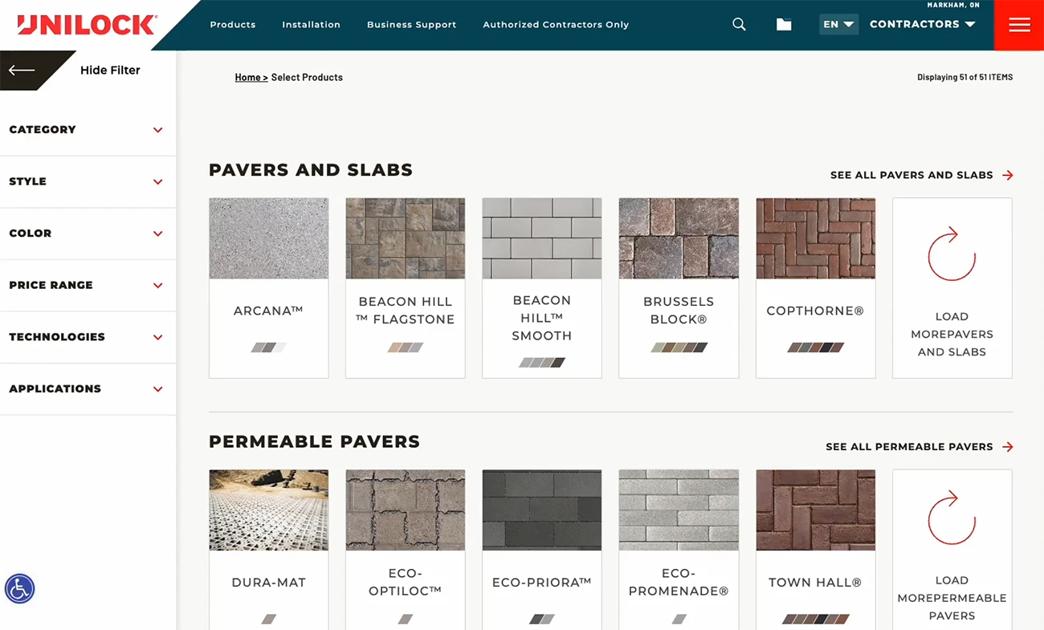Click the Arcana color swatches
Screen dimensions: 1044x630
268,348
